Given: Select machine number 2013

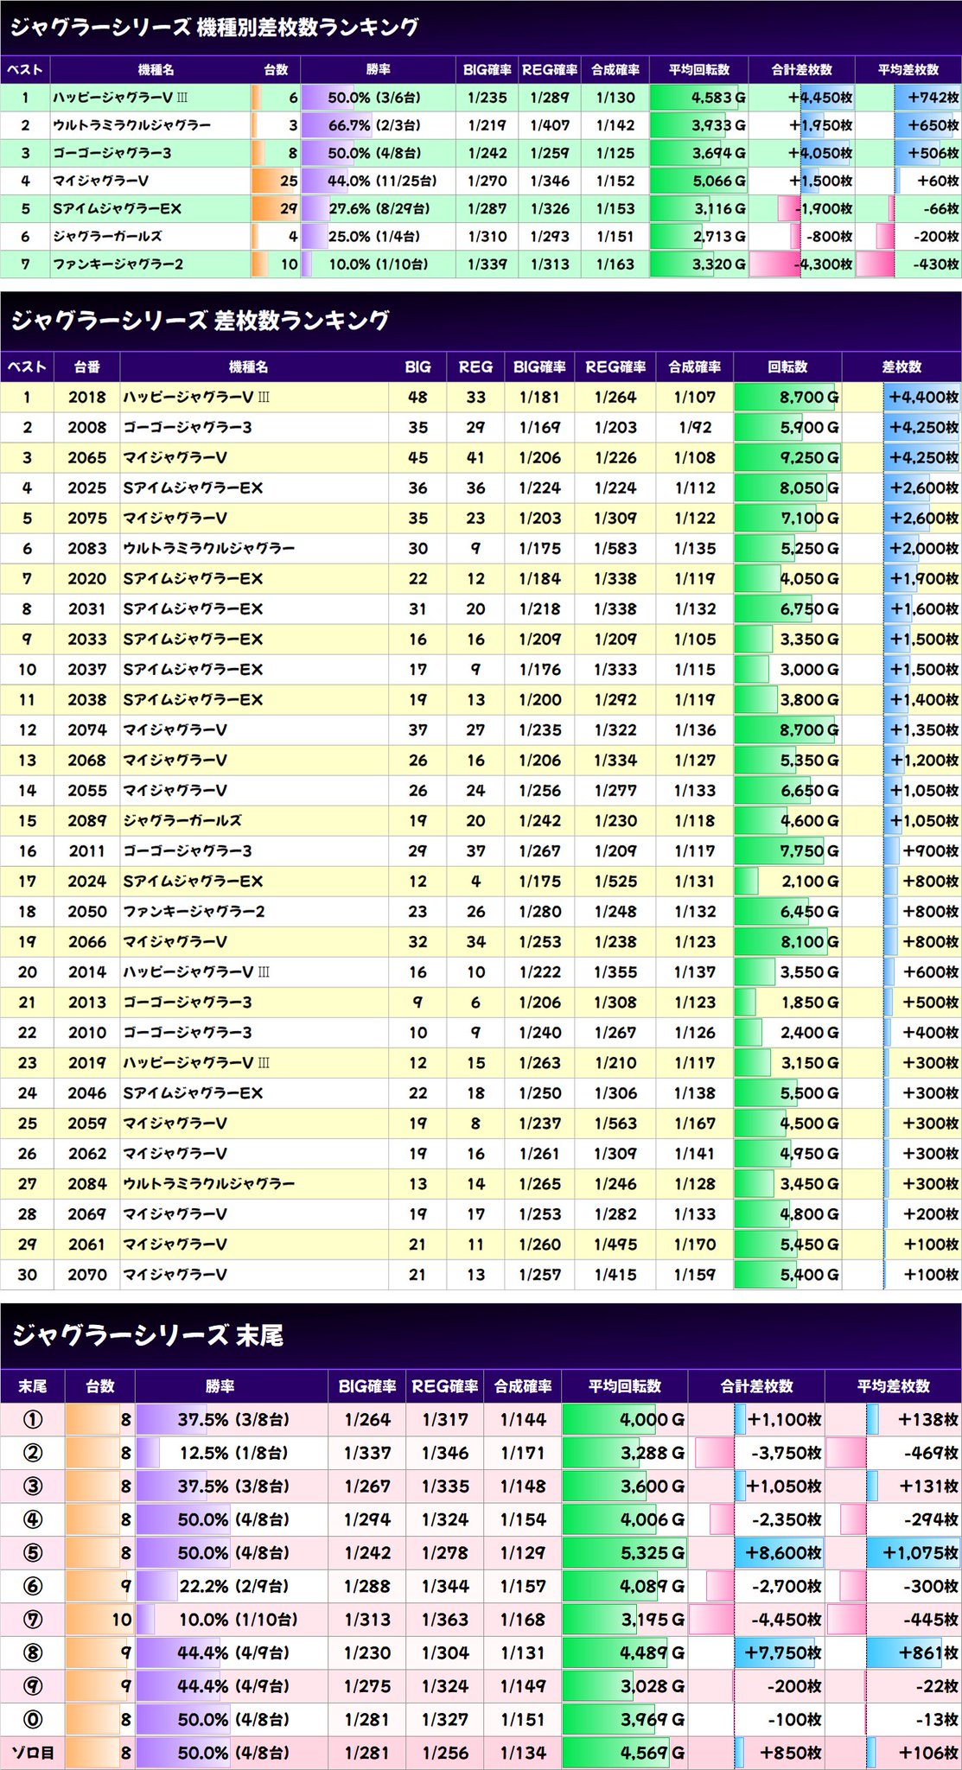Looking at the screenshot, I should (x=86, y=1003).
